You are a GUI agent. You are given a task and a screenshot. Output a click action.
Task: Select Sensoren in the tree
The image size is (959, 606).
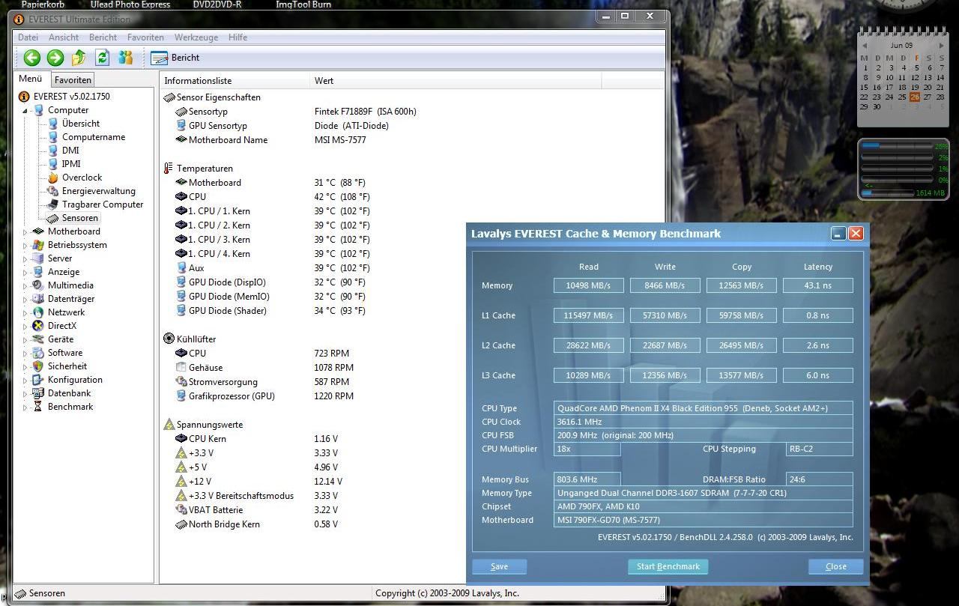(79, 218)
